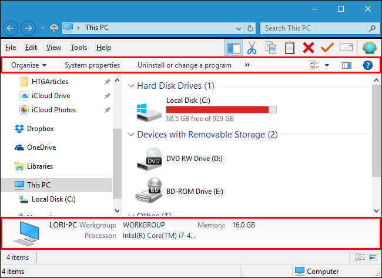Select the DVD RW Drive (D:) icon
The width and height of the screenshot is (382, 278).
[x=149, y=159]
